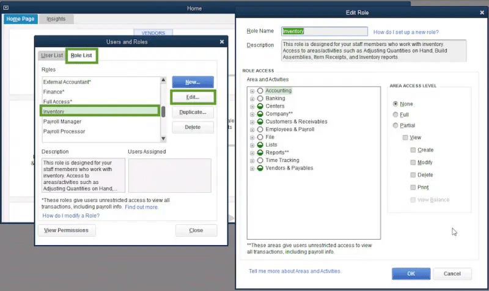The height and width of the screenshot is (291, 489).
Task: Expand the Vendors & Payables tree node
Action: [x=252, y=169]
